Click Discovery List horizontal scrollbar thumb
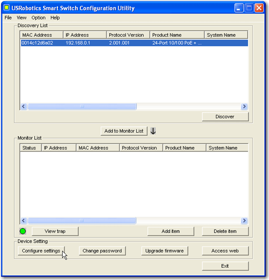269x280 pixels. [82, 106]
